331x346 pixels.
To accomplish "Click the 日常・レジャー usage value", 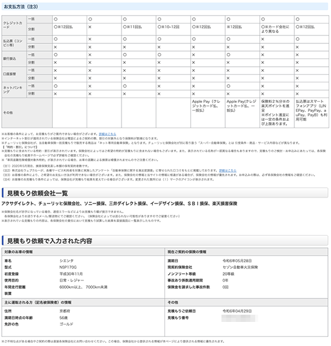I will pos(72,280).
